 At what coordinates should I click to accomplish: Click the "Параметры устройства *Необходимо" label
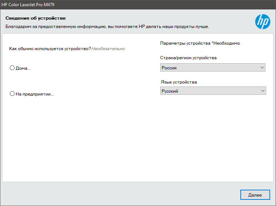(x=200, y=43)
